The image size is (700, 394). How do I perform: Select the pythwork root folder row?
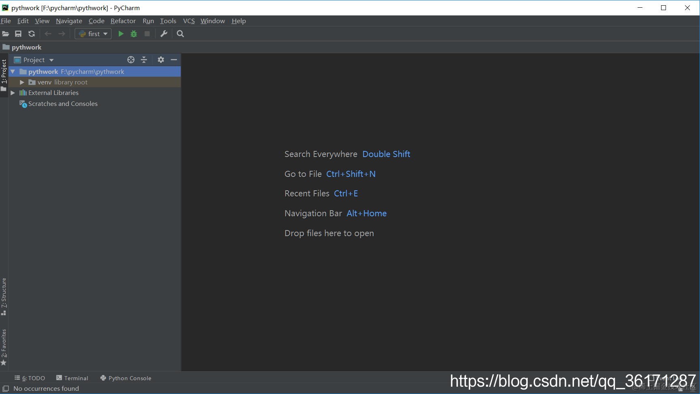pyautogui.click(x=95, y=72)
